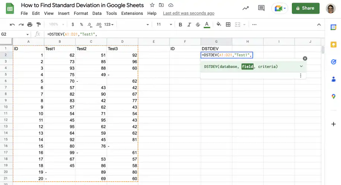
Task: Click cell containing 99 in Test1
Action: point(60,153)
